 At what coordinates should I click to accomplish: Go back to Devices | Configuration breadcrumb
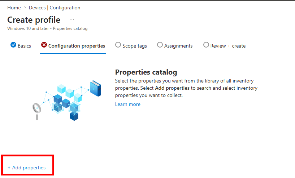55,8
